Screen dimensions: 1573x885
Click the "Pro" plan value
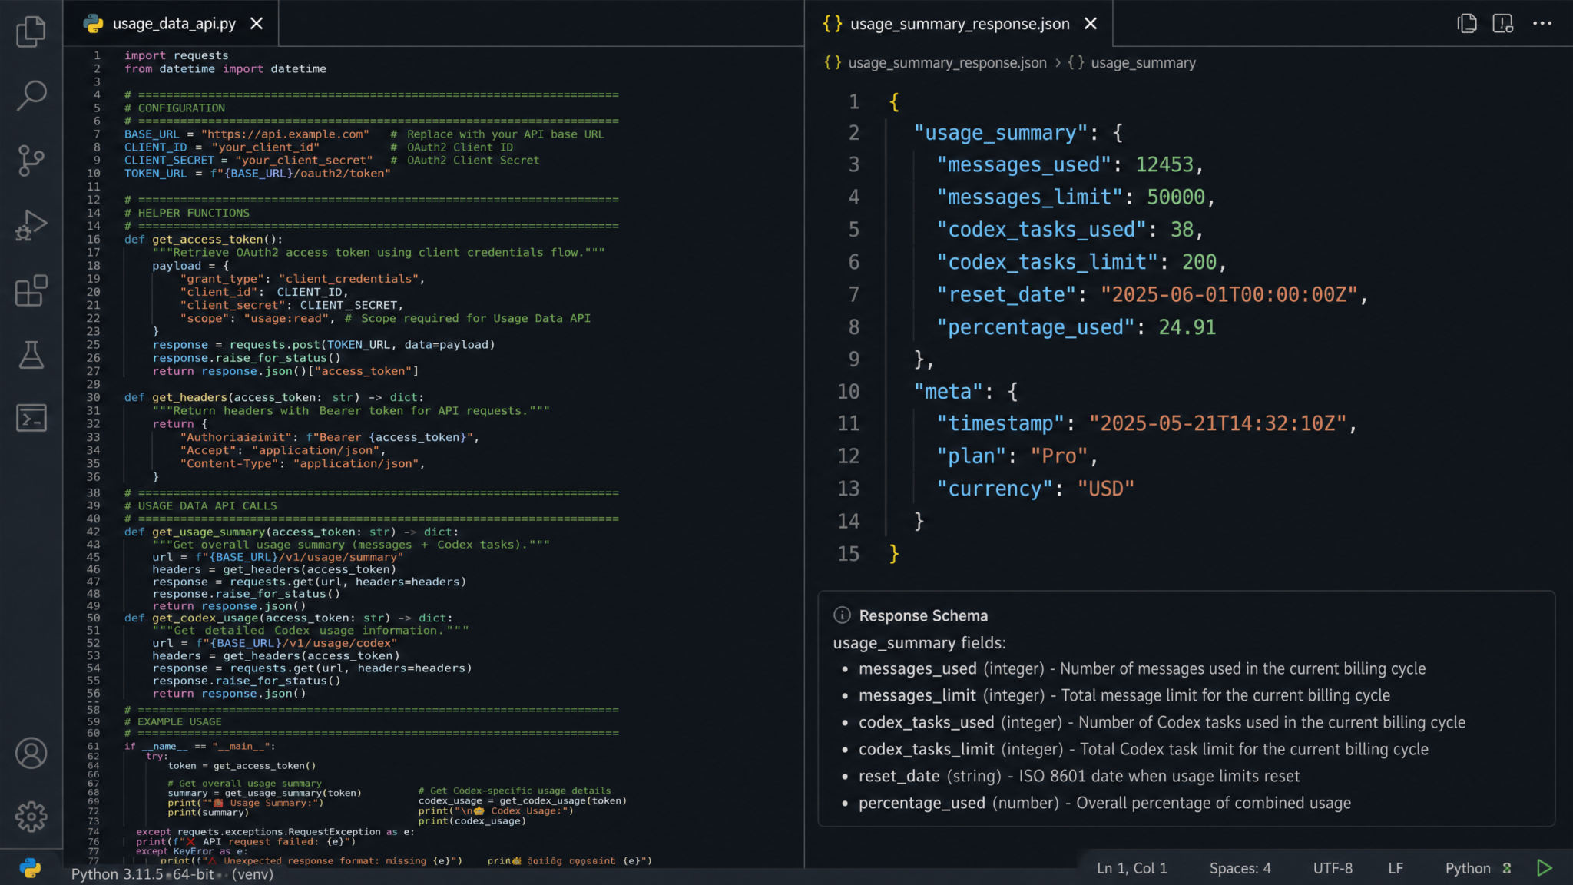tap(1058, 456)
